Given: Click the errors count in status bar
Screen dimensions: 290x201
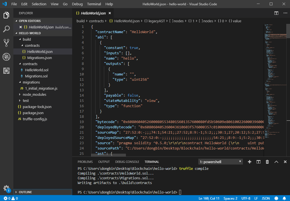Looking at the screenshot, I should [x=7, y=198].
